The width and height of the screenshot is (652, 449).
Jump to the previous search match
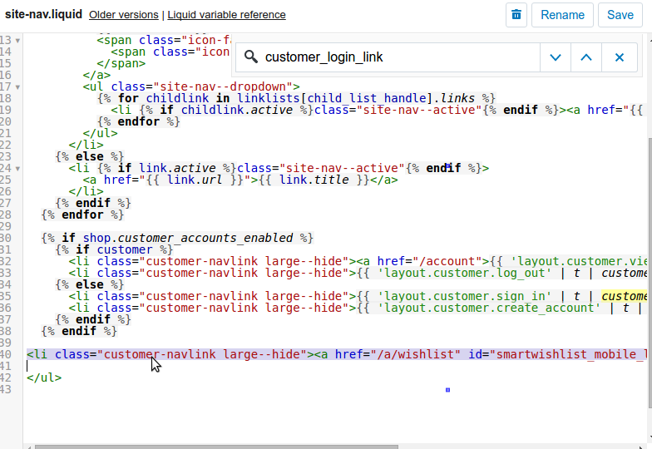click(x=585, y=57)
